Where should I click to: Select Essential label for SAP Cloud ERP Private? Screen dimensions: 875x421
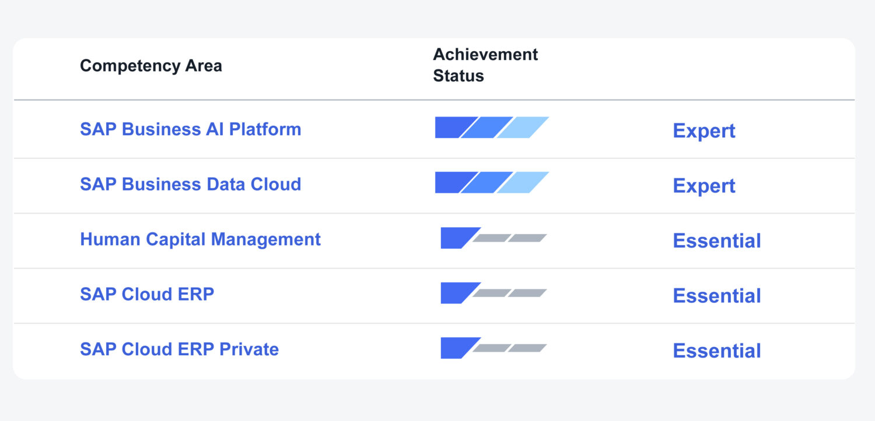pos(717,351)
